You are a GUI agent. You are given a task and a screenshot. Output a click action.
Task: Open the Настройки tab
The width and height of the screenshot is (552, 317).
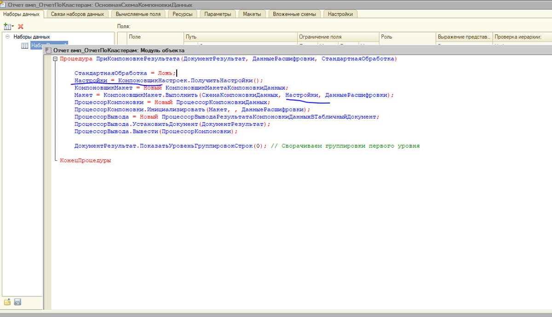(340, 14)
